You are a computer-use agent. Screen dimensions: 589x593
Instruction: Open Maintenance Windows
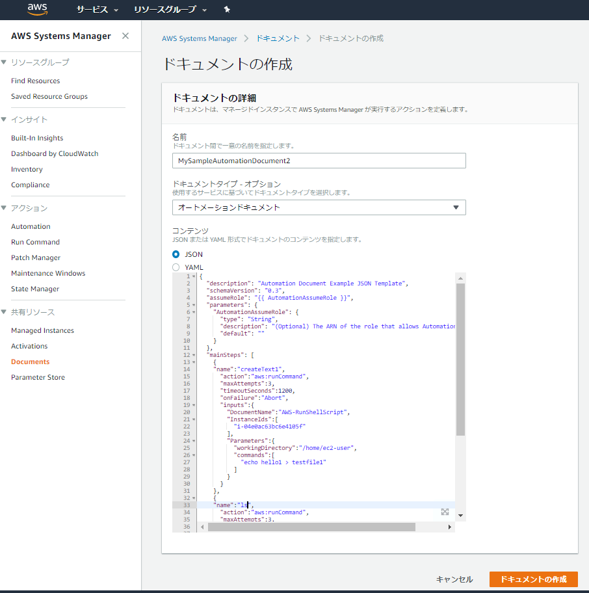48,272
